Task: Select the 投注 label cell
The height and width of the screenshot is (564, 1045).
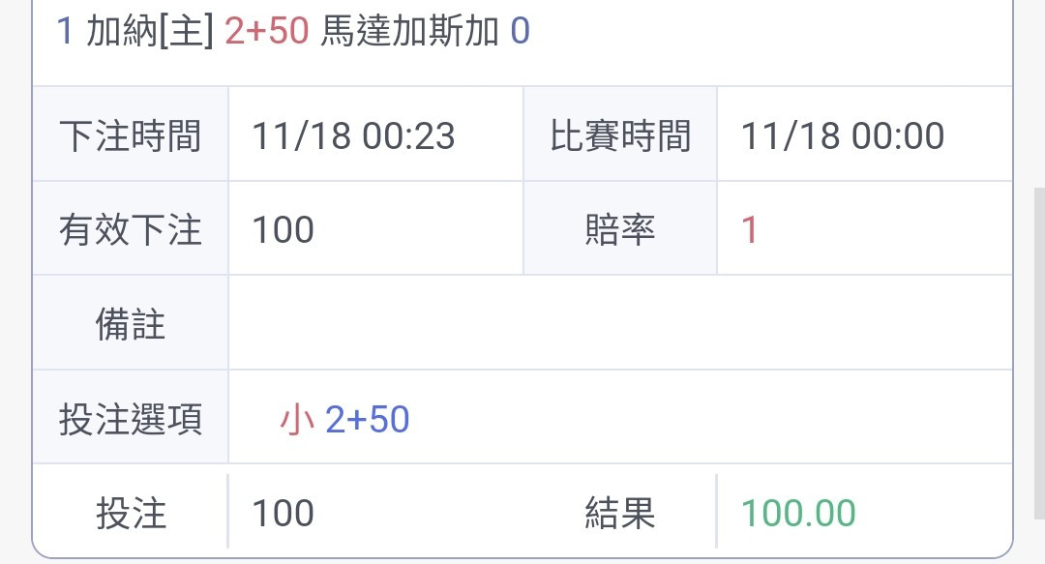Action: point(131,512)
